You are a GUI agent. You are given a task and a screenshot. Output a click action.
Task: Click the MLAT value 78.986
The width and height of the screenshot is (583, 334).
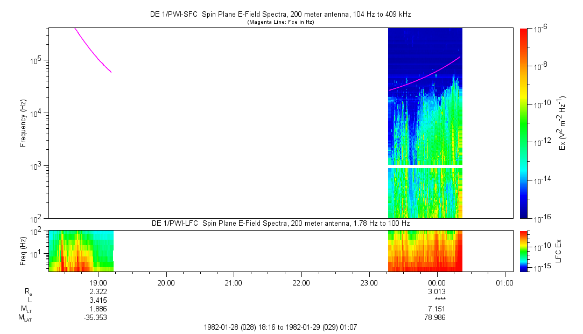click(437, 318)
